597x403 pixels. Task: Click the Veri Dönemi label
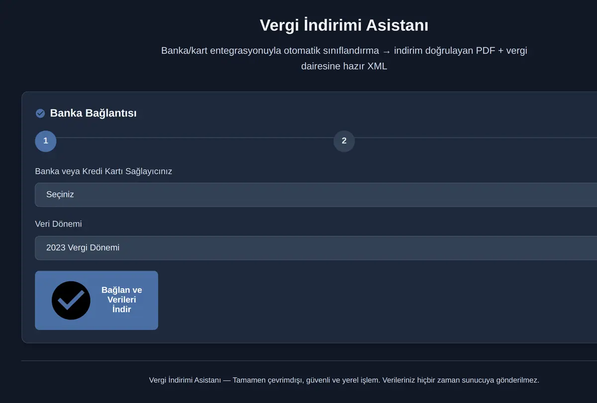(58, 224)
